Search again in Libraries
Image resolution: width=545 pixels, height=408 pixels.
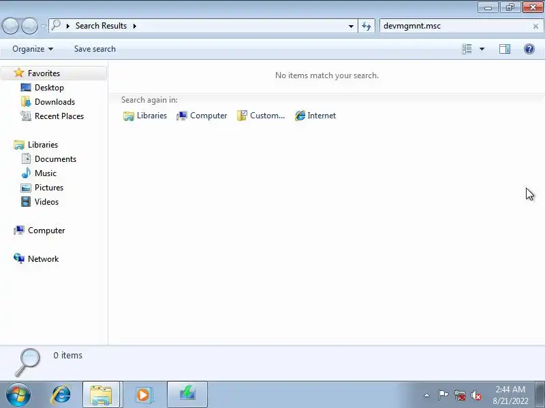coord(145,116)
